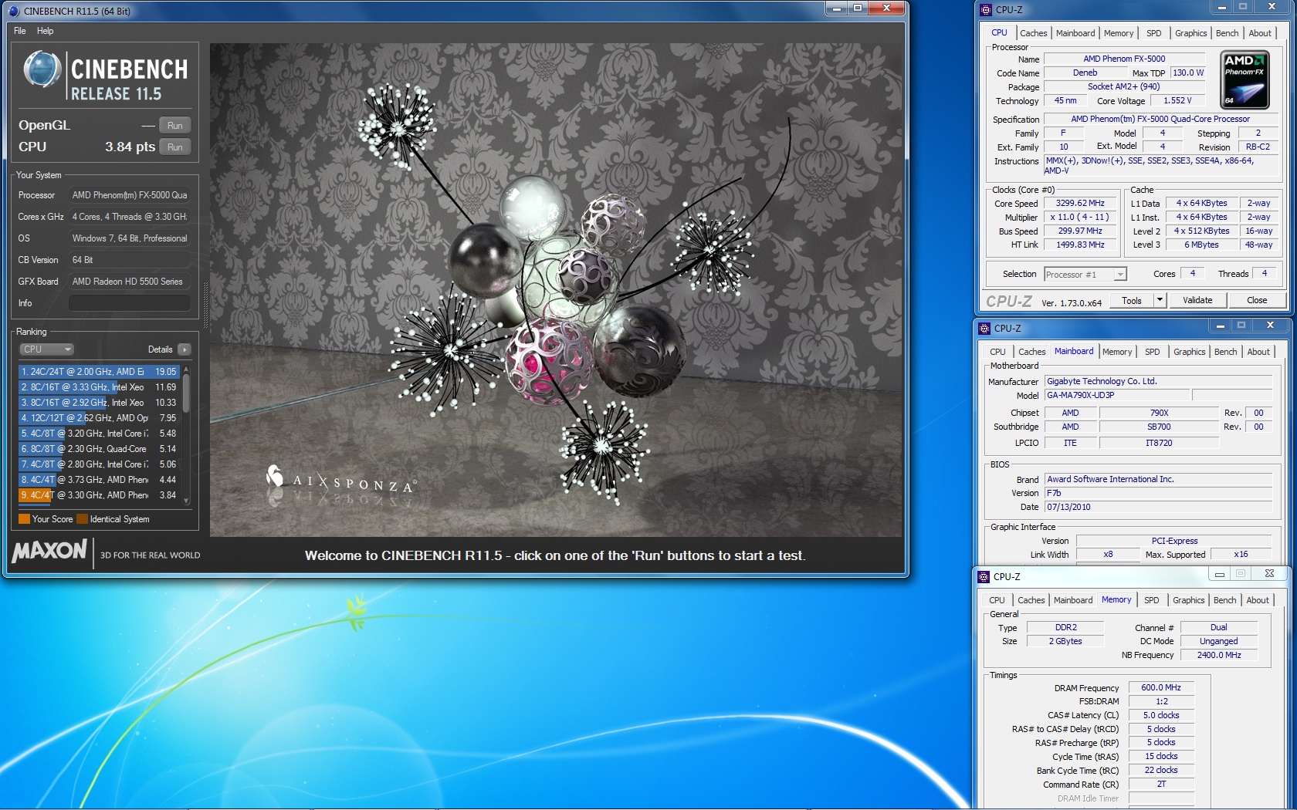1297x810 pixels.
Task: Click the brown Identical System legend square
Action: coord(82,519)
